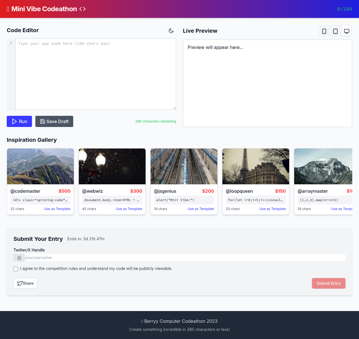Click the Run button to execute code
Viewport: 359px width, 339px height.
19,121
